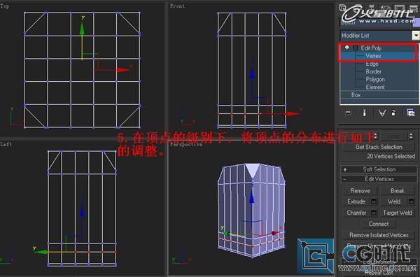Select Vertex sub-object level
420x277 pixels.
click(373, 56)
